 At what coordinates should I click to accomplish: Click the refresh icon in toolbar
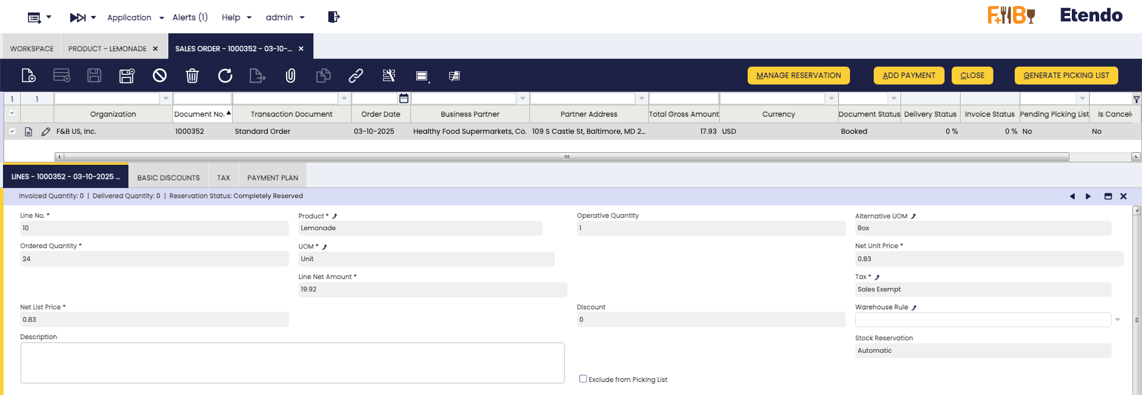pyautogui.click(x=225, y=76)
